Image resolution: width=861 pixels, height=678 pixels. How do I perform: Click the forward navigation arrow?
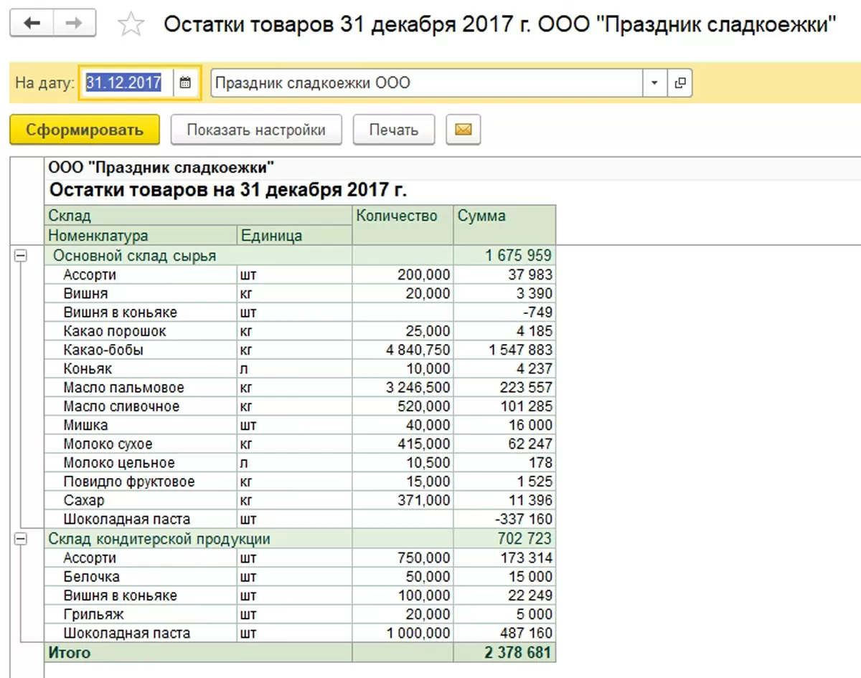click(73, 24)
